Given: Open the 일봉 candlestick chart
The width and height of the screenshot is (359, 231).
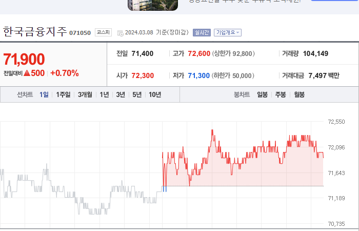Looking at the screenshot, I should [263, 94].
